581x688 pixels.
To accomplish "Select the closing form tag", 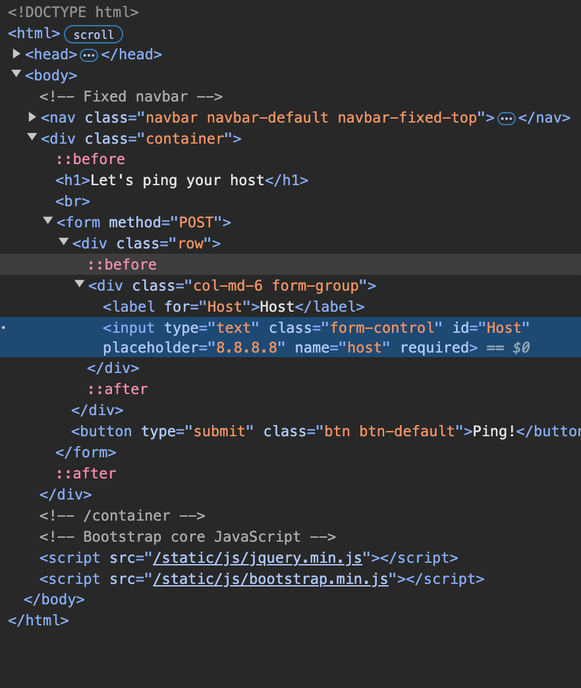I will 86,452.
